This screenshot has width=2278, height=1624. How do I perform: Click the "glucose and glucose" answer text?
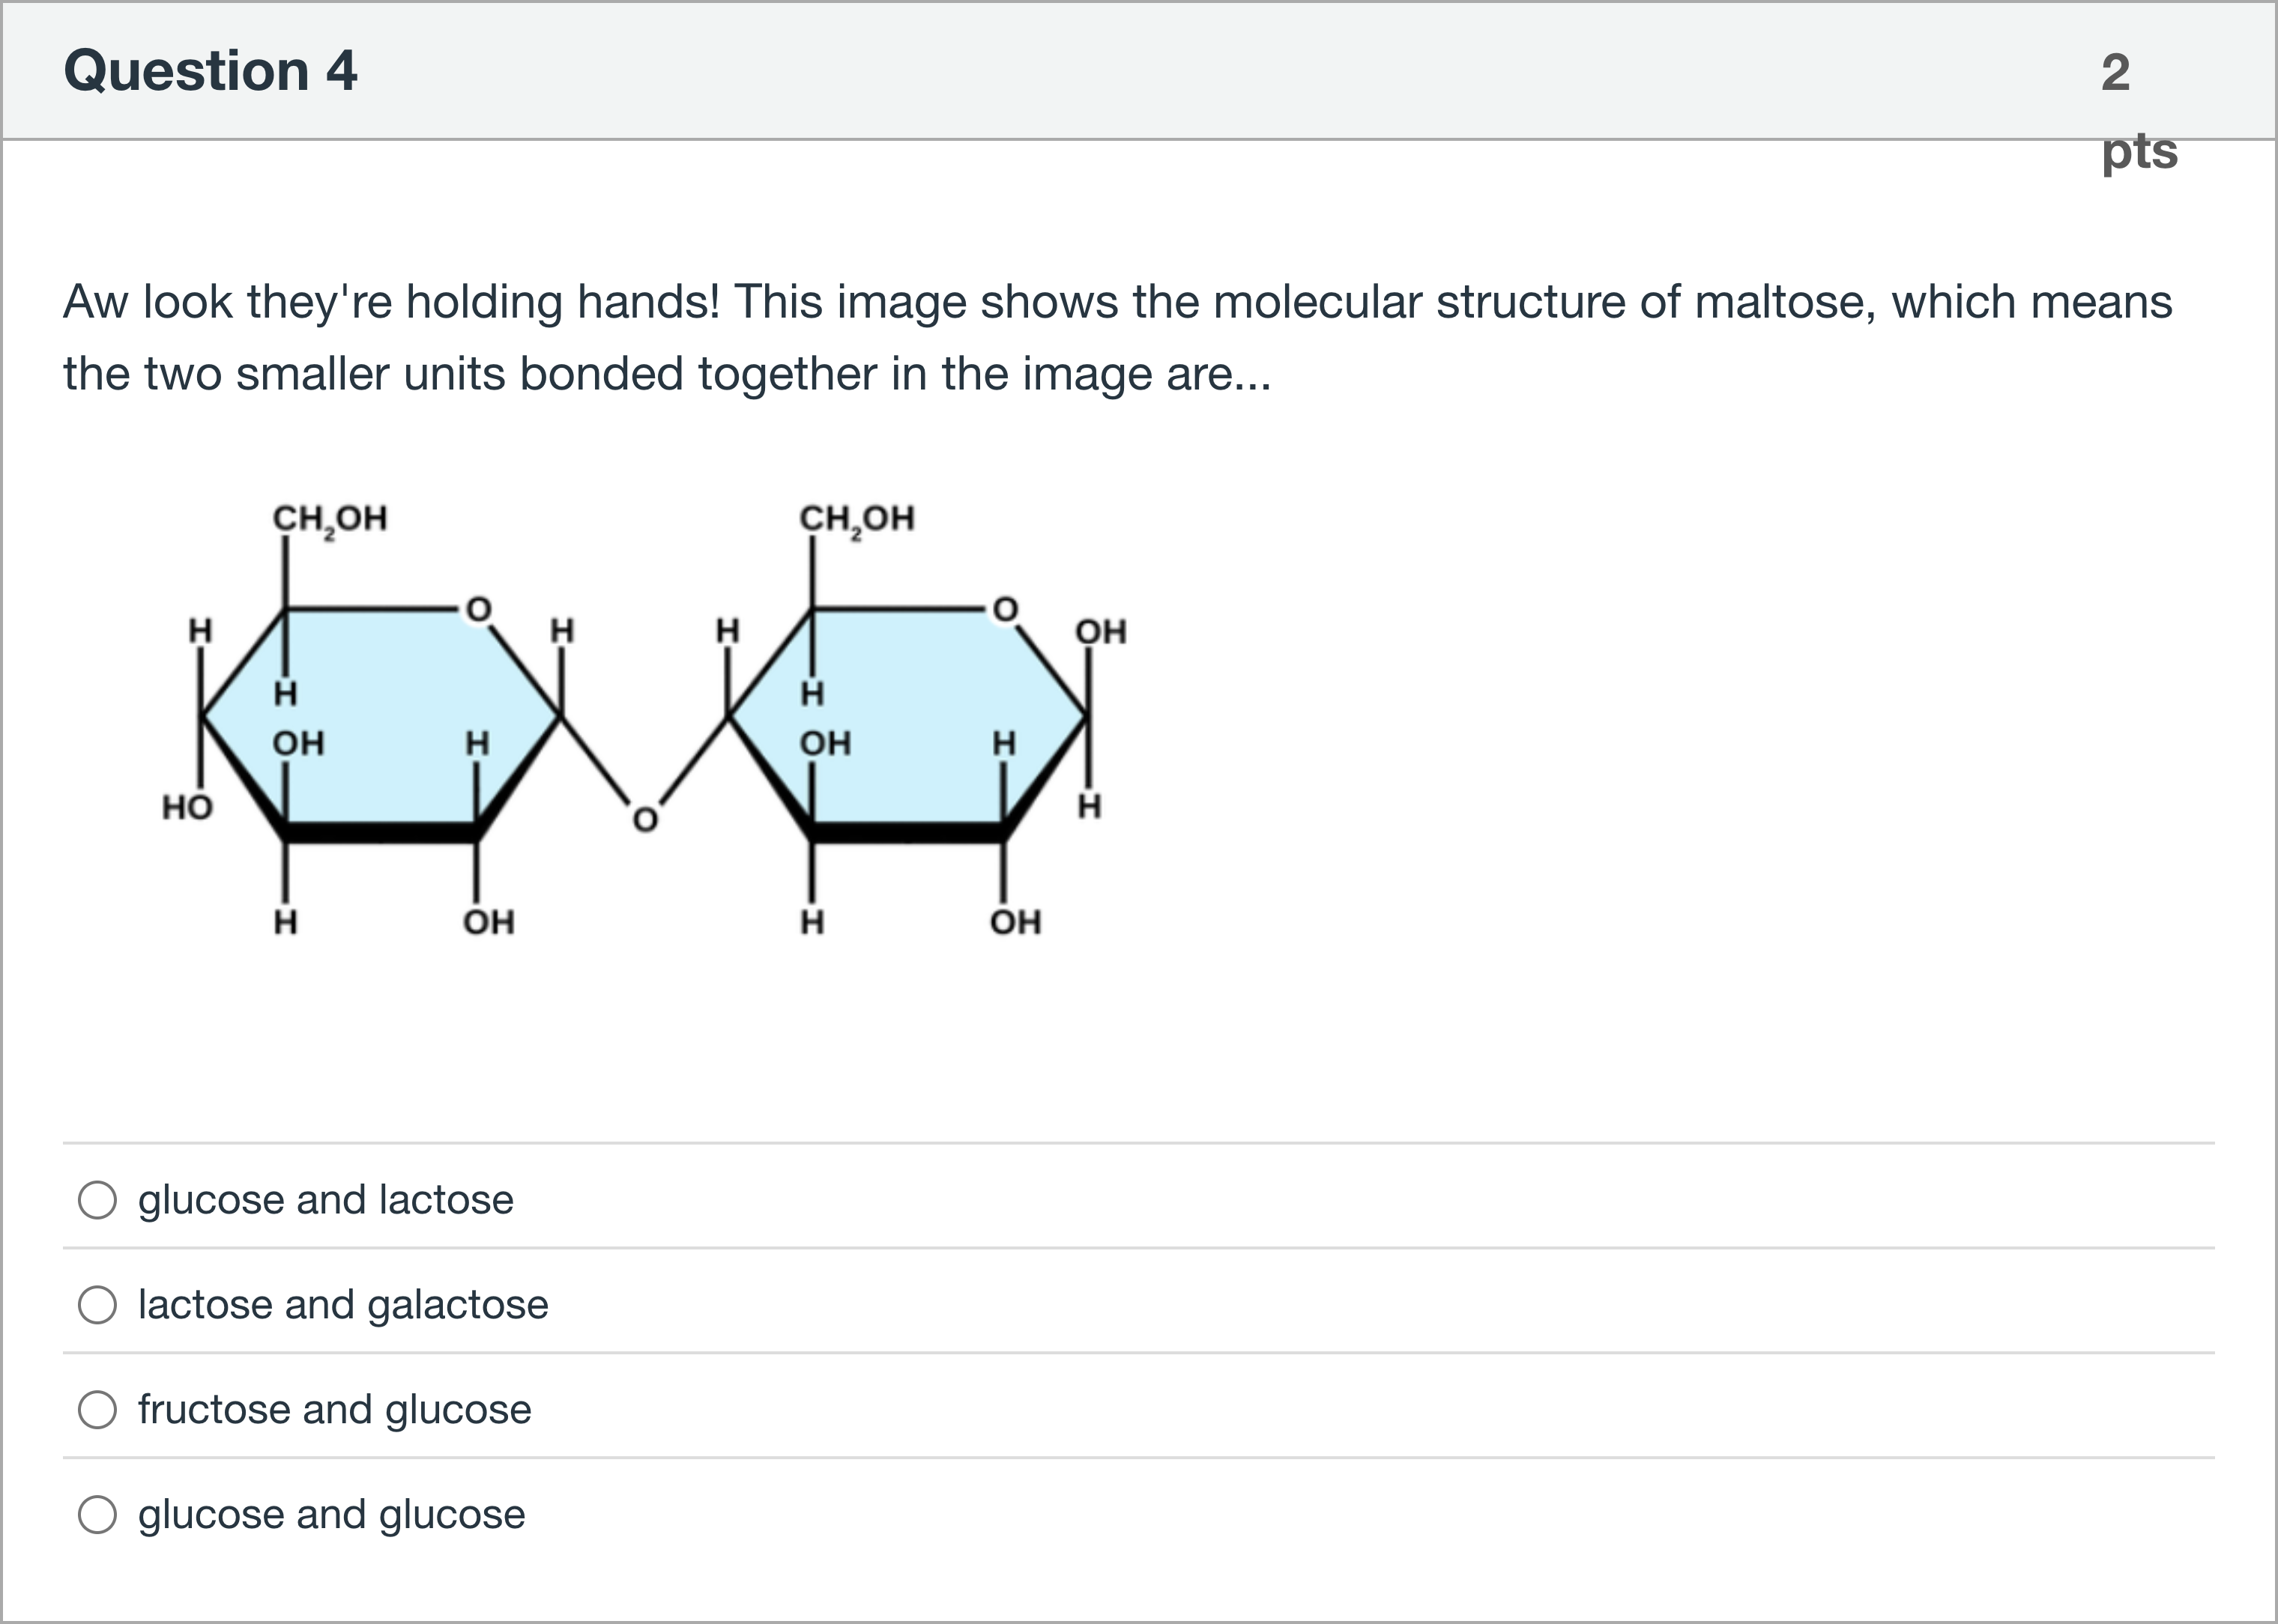pos(331,1514)
